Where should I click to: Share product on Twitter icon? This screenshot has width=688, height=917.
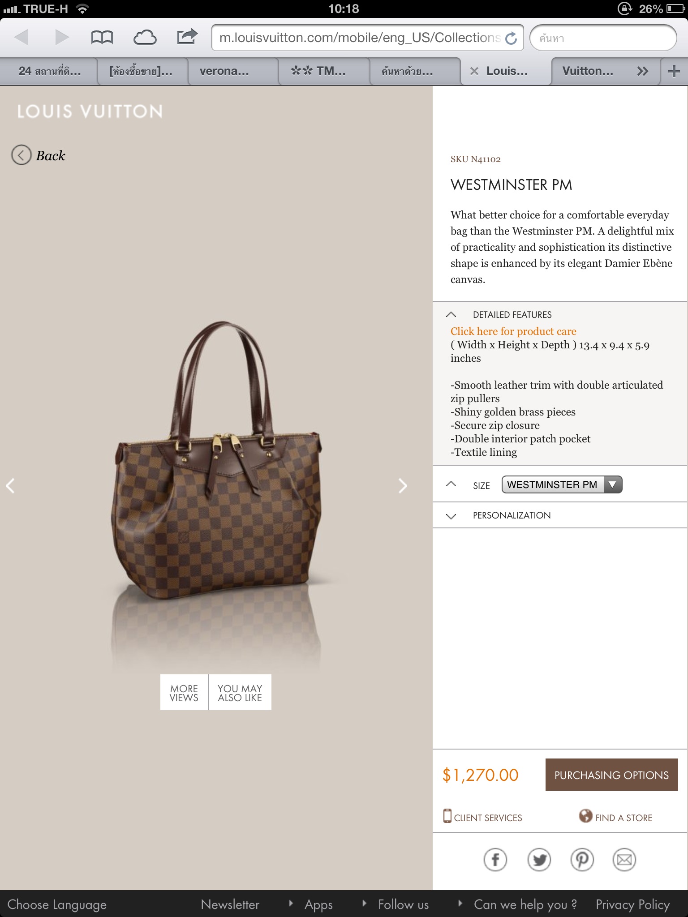539,860
